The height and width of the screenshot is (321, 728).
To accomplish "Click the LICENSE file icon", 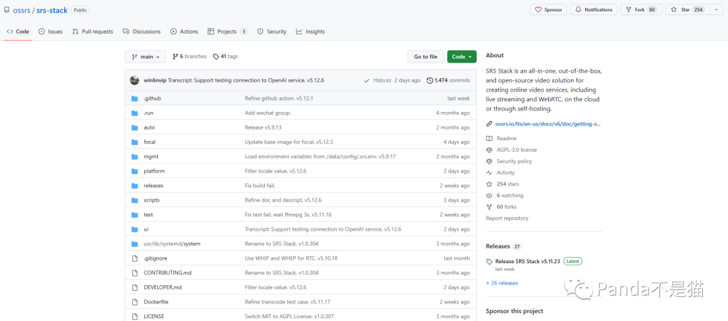I will click(135, 316).
